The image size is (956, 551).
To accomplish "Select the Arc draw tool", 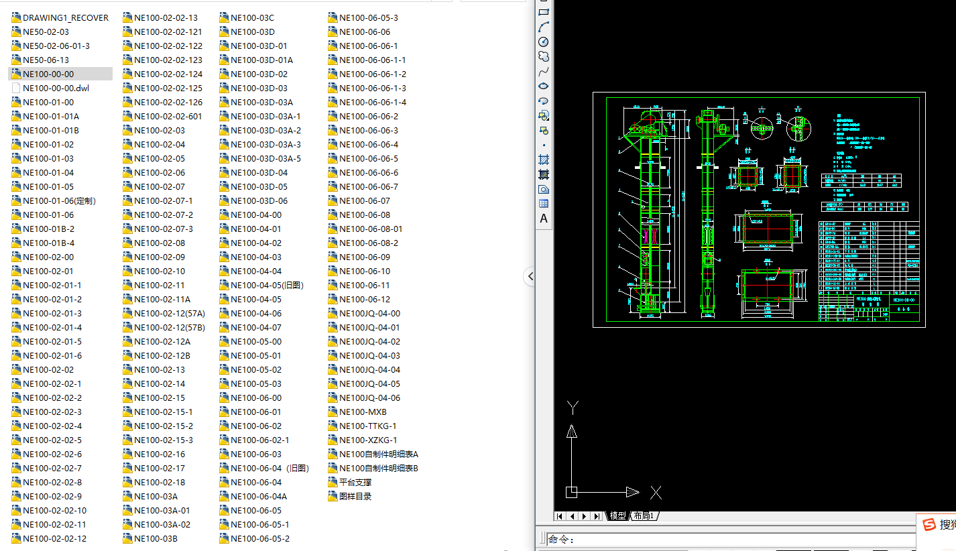I will pyautogui.click(x=544, y=27).
